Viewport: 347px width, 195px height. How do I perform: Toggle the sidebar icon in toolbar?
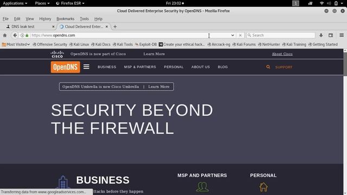(x=331, y=35)
